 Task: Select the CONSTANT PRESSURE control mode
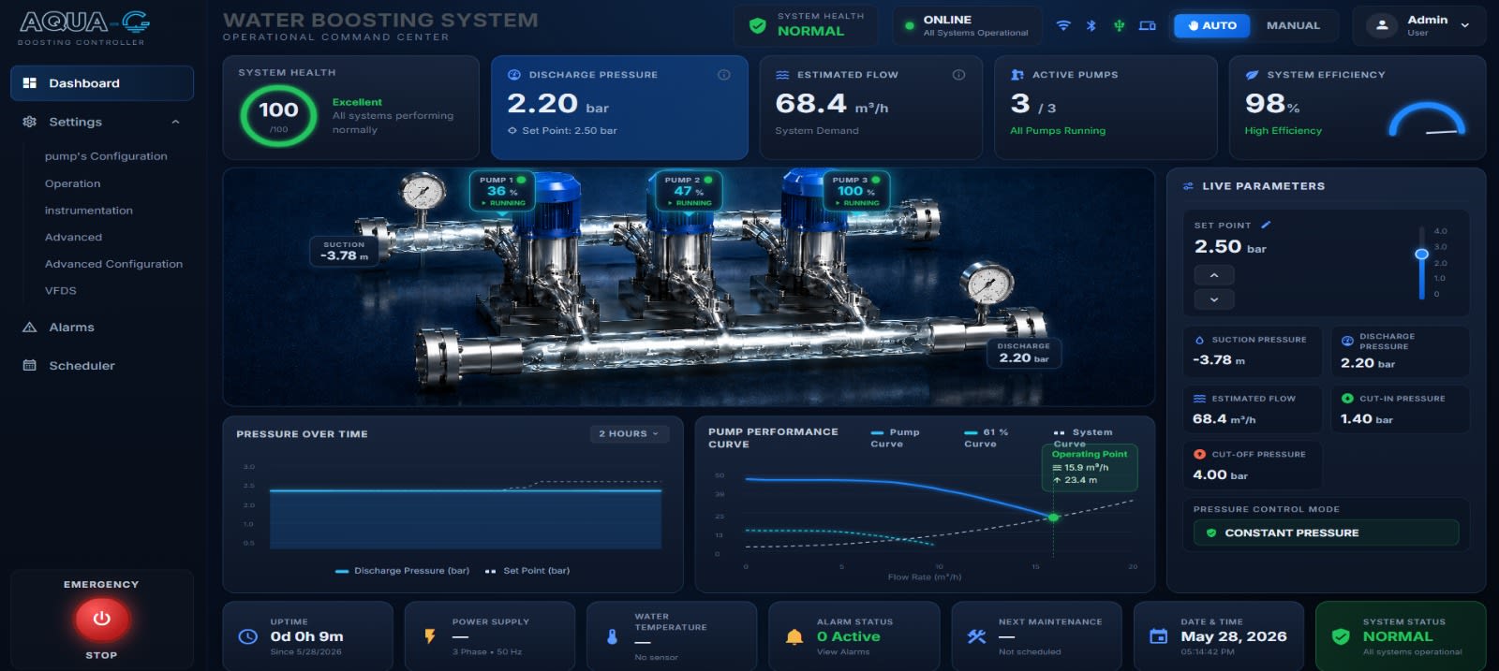tap(1326, 532)
